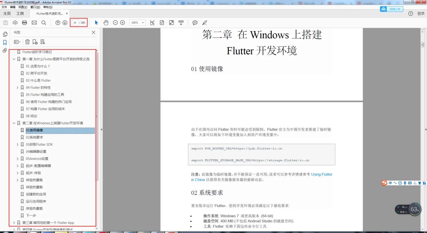Click the fit-width scrolling icon
Viewport: 427px width, 233px height.
click(x=152, y=23)
